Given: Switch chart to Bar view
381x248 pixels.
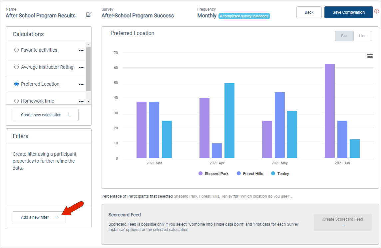Looking at the screenshot, I should 344,36.
